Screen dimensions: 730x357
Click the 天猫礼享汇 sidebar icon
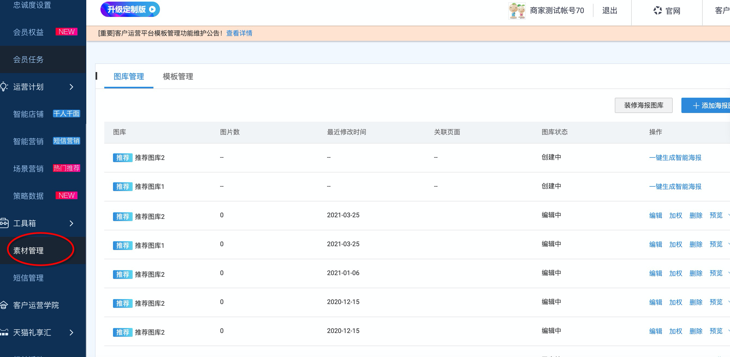pos(4,332)
